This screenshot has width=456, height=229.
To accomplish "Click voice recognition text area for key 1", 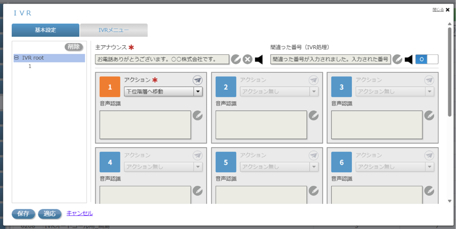I will (x=145, y=125).
